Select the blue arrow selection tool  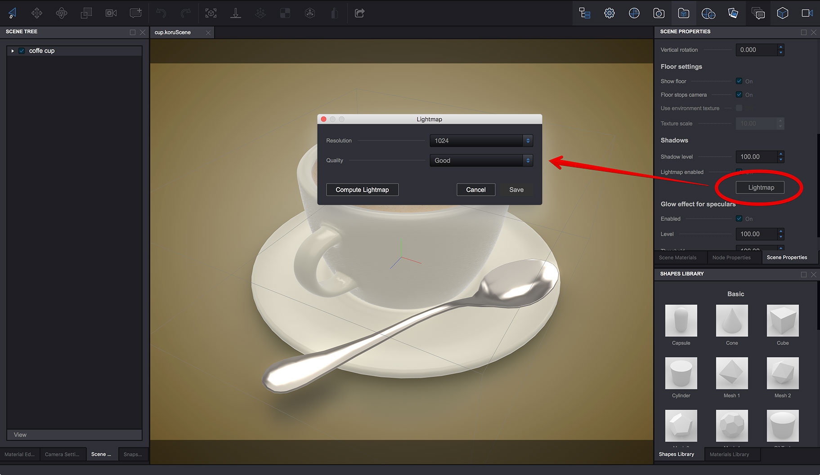coord(12,13)
